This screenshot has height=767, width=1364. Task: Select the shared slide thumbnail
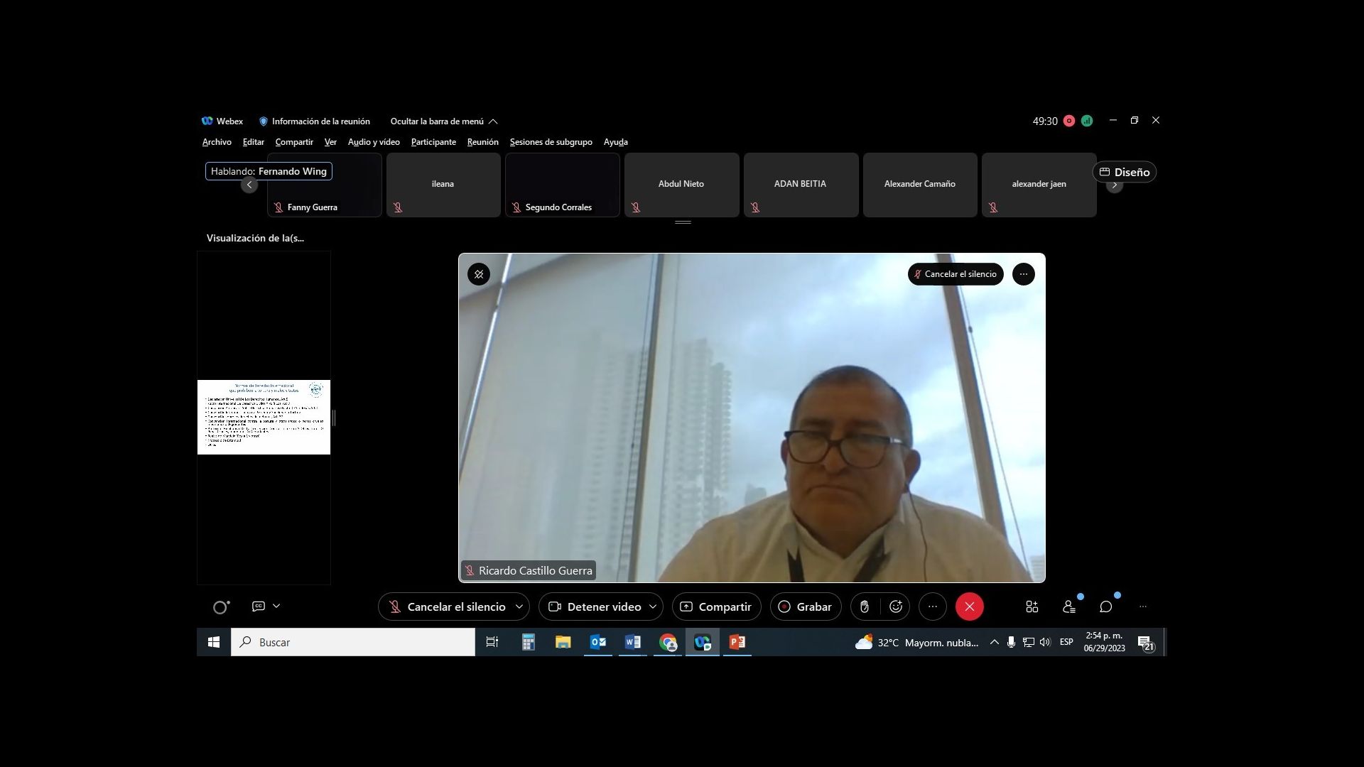click(264, 417)
